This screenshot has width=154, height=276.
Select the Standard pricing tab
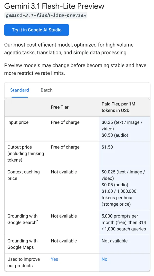click(x=20, y=90)
